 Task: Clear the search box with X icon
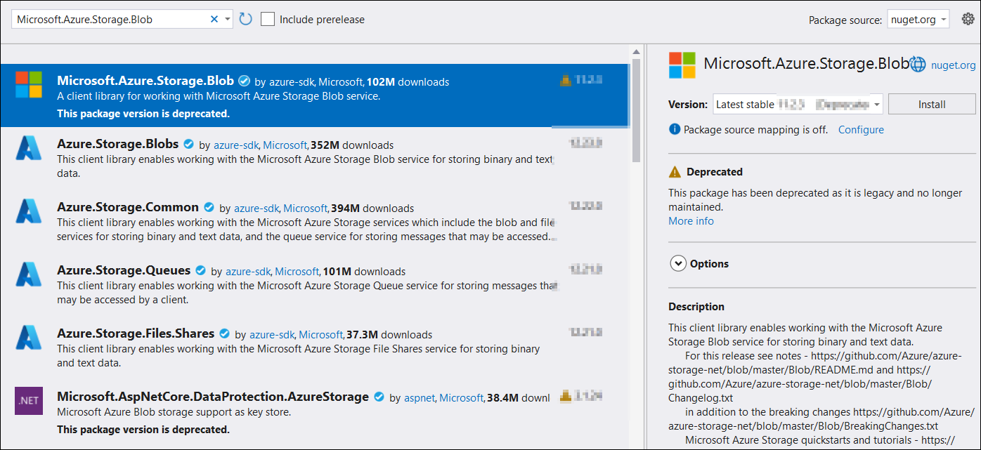pyautogui.click(x=214, y=20)
